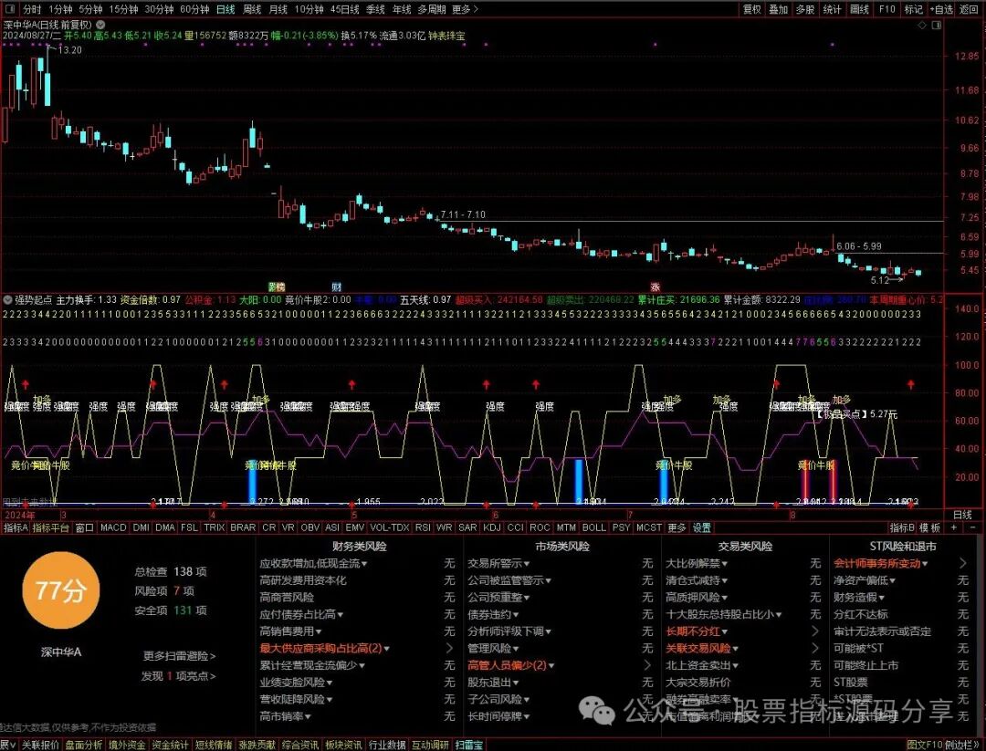Select the MACD indicator
The height and width of the screenshot is (751, 986).
113,528
